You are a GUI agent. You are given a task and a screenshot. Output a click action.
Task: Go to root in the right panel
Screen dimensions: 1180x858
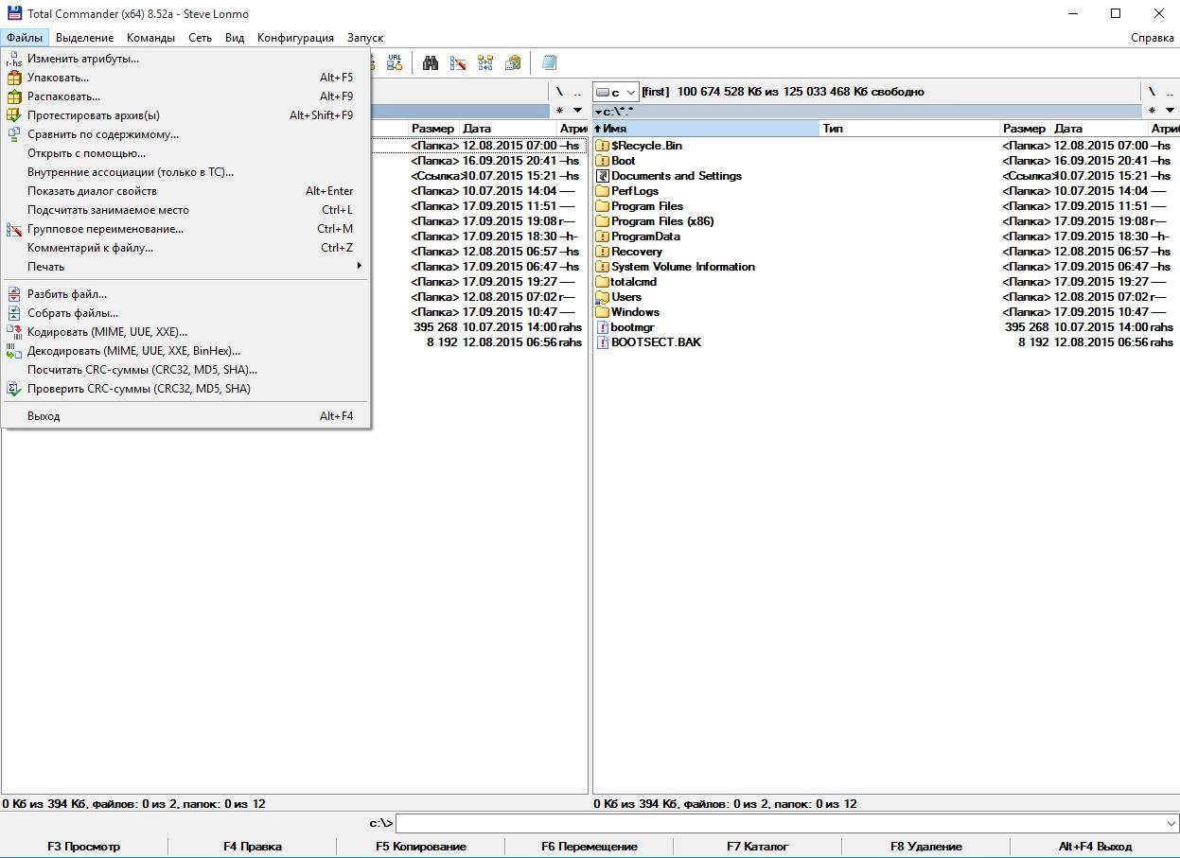point(1152,92)
